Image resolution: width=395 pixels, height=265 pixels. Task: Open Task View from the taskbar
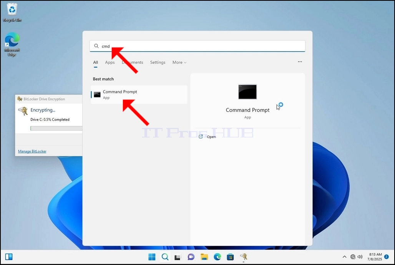178,257
